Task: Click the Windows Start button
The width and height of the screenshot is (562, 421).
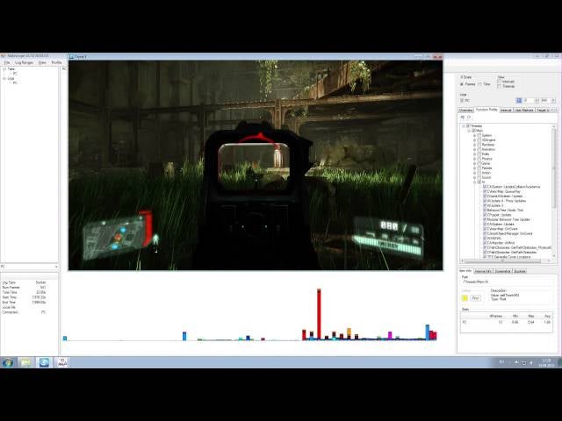Action: point(7,361)
